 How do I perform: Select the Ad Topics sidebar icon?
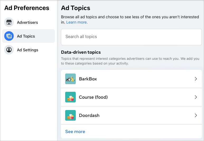point(9,36)
